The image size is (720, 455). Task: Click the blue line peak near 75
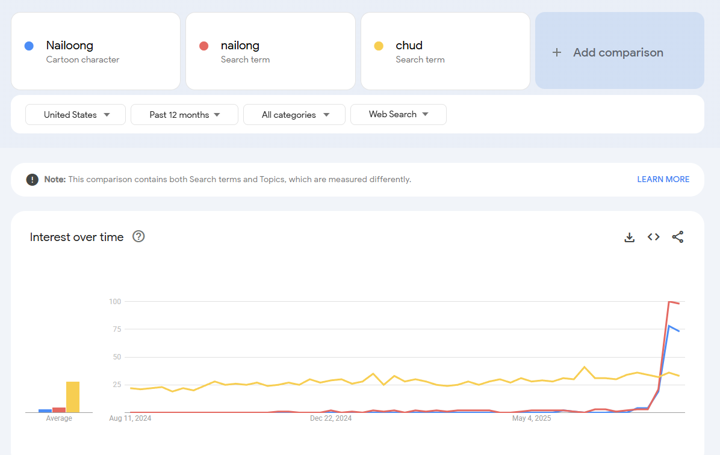tap(669, 326)
